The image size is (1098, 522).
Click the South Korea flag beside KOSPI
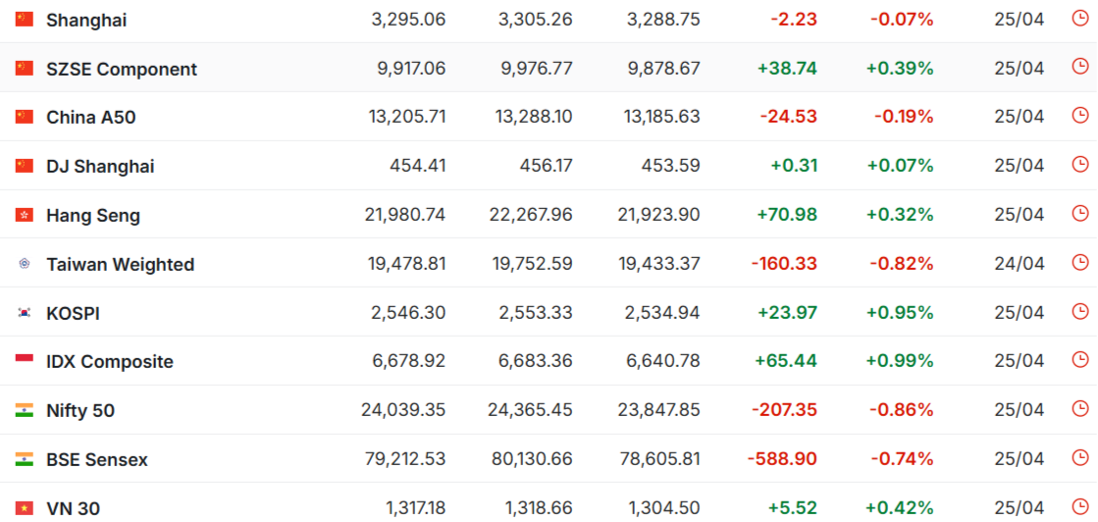click(25, 312)
